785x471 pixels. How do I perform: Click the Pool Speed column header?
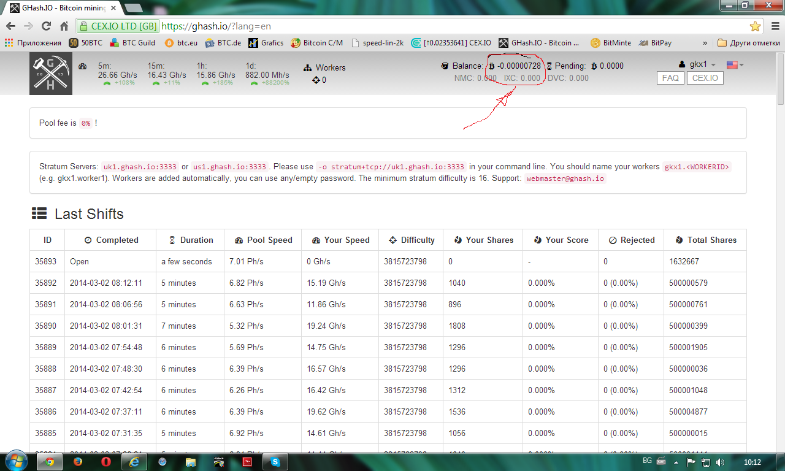(264, 240)
